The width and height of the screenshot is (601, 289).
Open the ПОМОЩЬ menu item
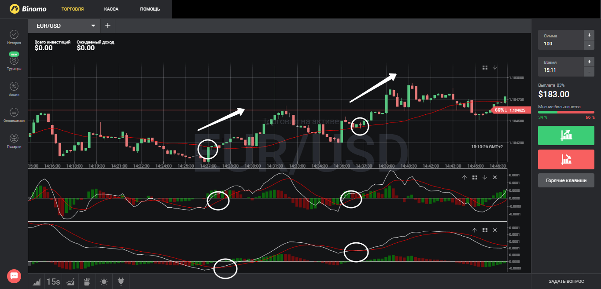[150, 9]
